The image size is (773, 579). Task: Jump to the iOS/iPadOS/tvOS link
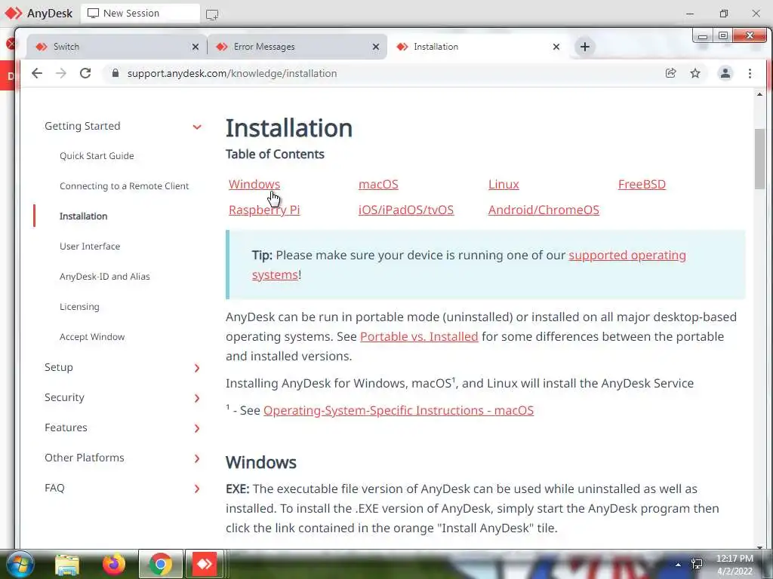point(405,210)
